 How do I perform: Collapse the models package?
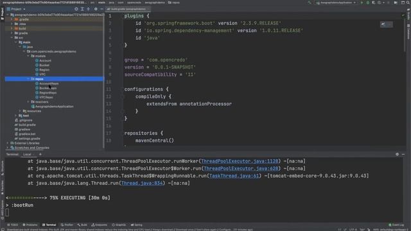(28, 56)
